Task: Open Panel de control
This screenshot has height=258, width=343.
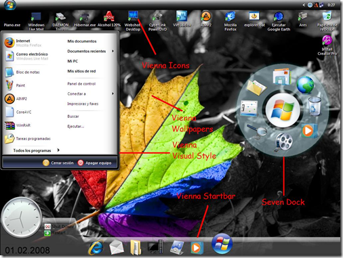Action: (x=81, y=84)
